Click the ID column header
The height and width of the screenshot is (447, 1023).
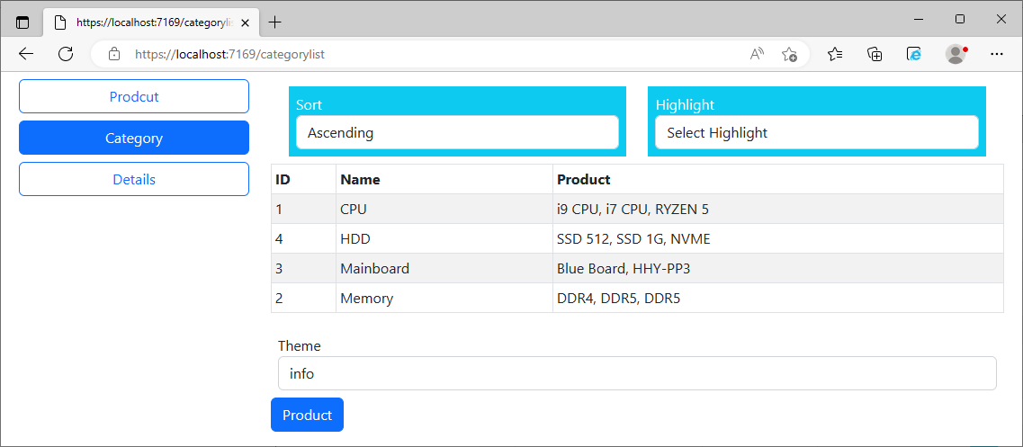(304, 179)
